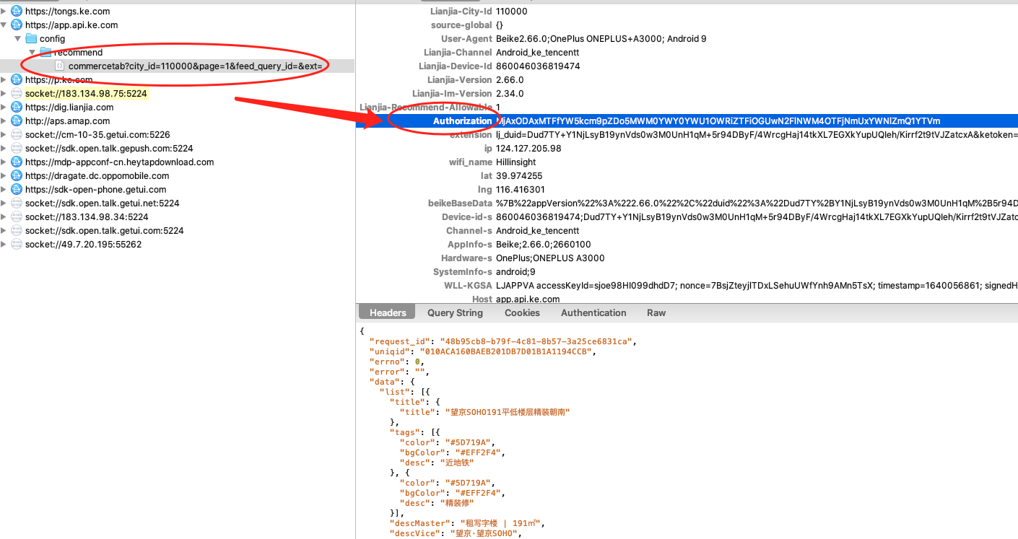
Task: Click the request_id line in JSON response
Action: tap(503, 341)
